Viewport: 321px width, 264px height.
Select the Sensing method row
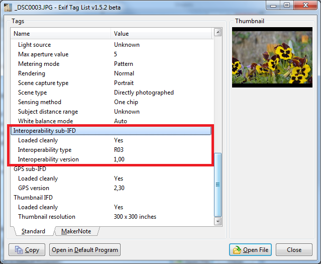pyautogui.click(x=111, y=102)
